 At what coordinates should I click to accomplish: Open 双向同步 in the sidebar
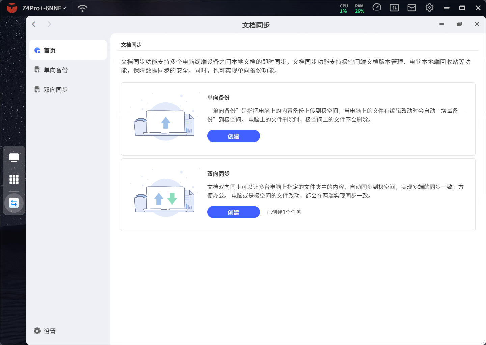pyautogui.click(x=68, y=90)
